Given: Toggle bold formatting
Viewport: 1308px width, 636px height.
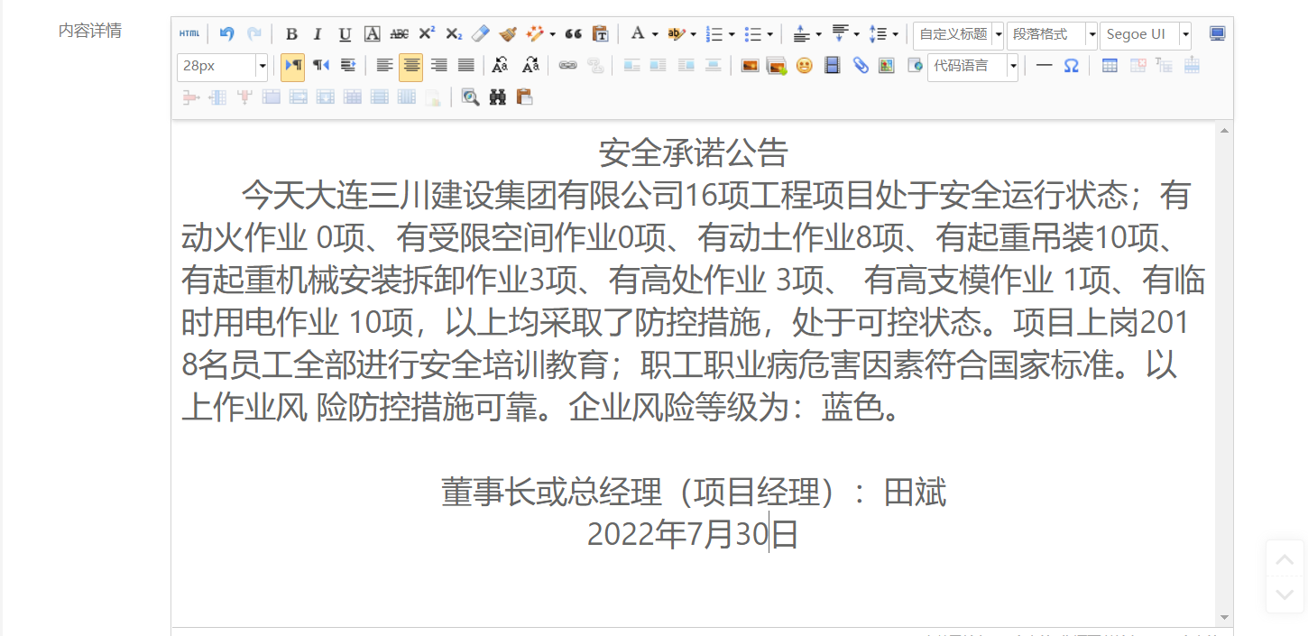Looking at the screenshot, I should click(x=291, y=34).
